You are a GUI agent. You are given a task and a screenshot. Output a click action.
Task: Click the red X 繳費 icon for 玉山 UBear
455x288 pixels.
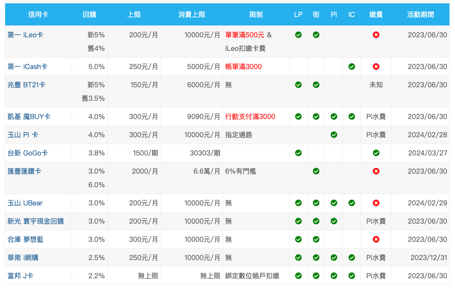click(376, 203)
